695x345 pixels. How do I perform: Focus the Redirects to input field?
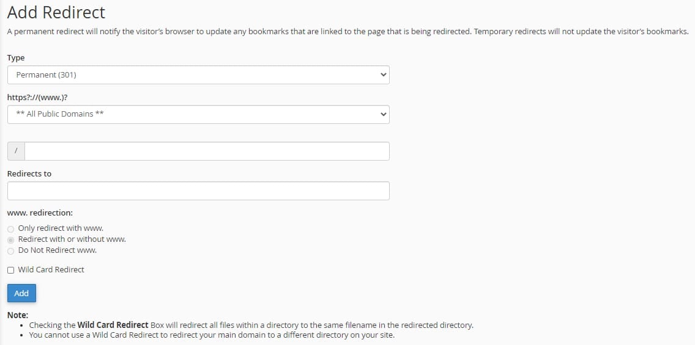(198, 191)
